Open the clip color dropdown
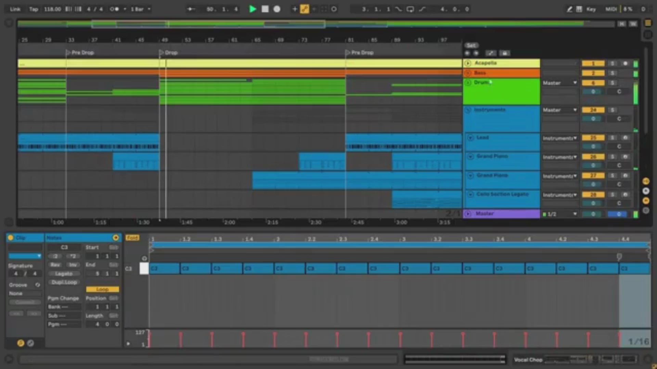The width and height of the screenshot is (657, 369). point(25,256)
